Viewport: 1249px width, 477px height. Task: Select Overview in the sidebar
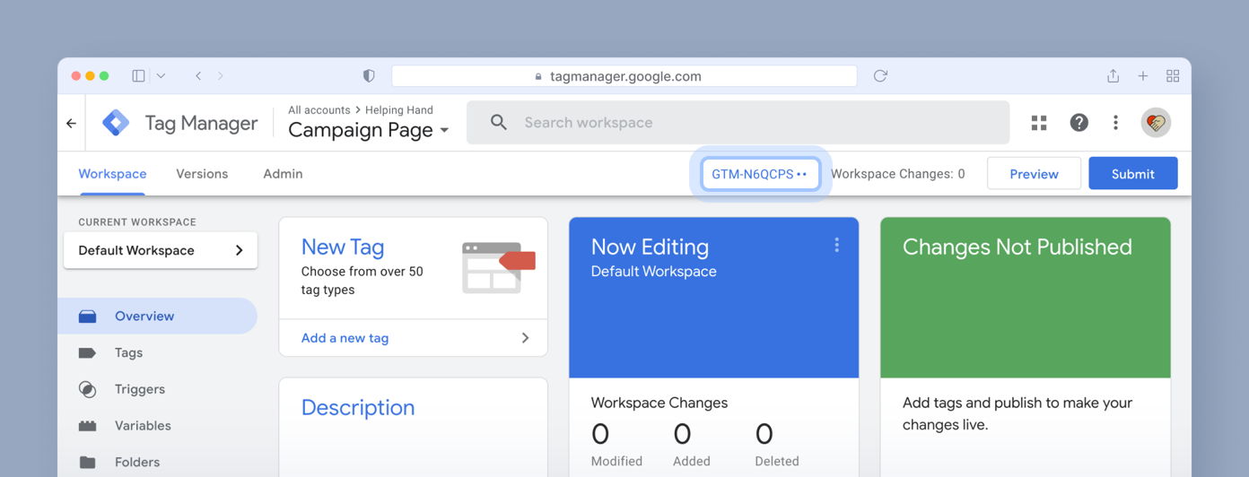[x=158, y=317]
